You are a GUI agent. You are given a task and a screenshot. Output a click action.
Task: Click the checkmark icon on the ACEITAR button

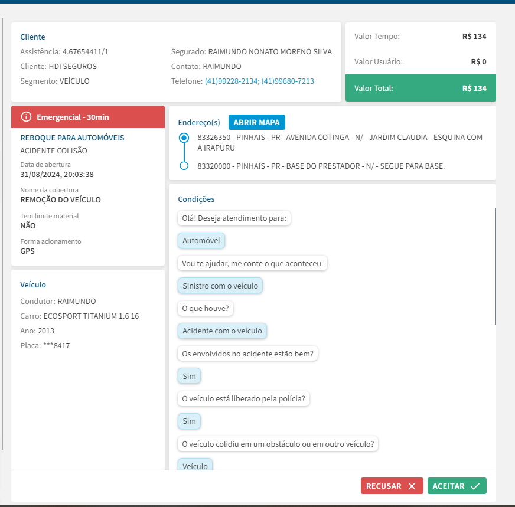coord(475,486)
